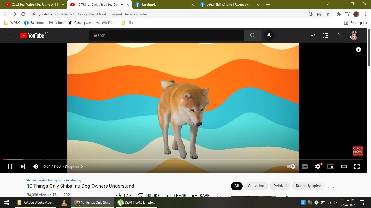The height and width of the screenshot is (208, 371).
Task: Open YouTube notifications bell
Action: tap(338, 35)
